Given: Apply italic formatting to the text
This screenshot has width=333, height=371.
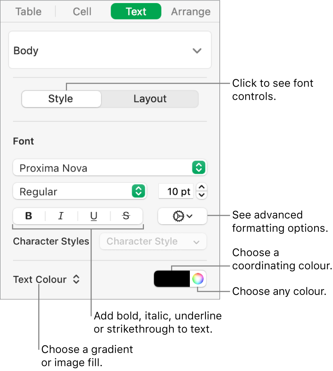Looking at the screenshot, I should [x=61, y=216].
